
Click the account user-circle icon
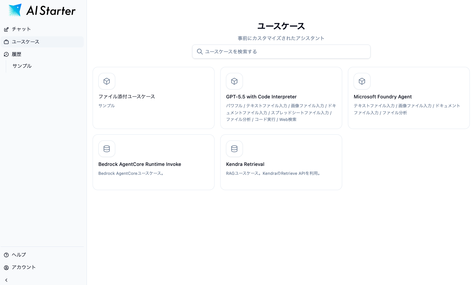tap(6, 267)
